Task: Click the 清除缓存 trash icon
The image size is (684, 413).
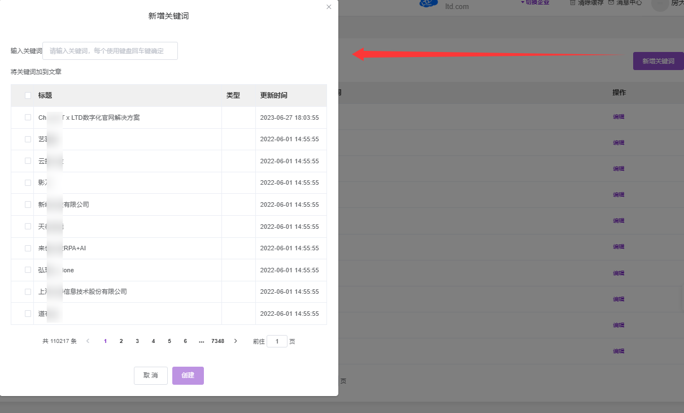Action: point(573,3)
